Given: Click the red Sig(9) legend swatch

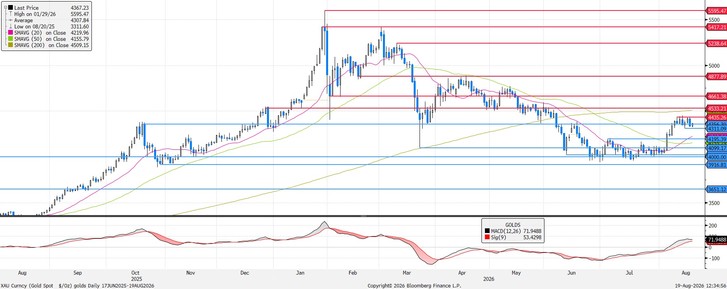Looking at the screenshot, I should tap(487, 237).
